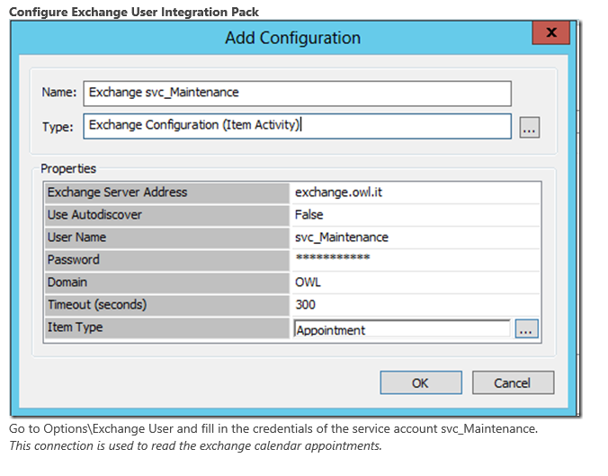The image size is (608, 476).
Task: Select the masked Password value
Action: point(416,259)
